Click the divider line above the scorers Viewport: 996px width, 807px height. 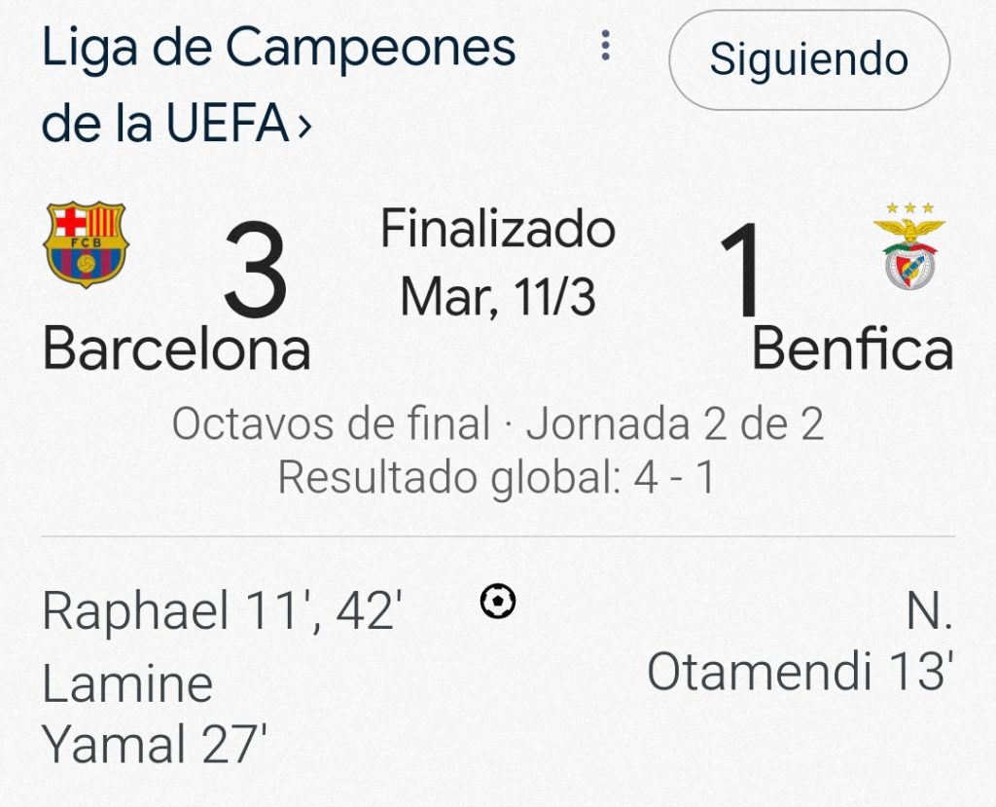(x=497, y=536)
